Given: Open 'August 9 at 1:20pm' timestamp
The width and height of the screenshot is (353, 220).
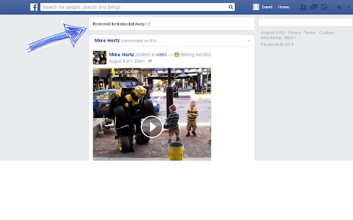Looking at the screenshot, I should 127,61.
